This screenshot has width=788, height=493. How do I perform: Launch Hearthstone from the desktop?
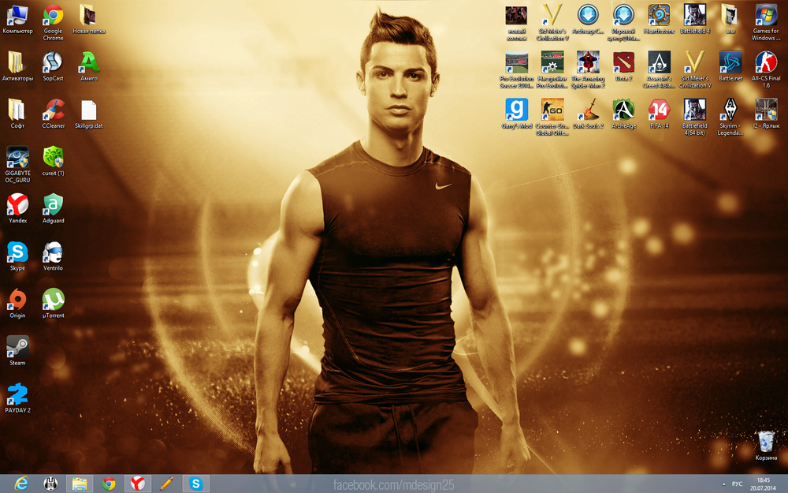[659, 16]
